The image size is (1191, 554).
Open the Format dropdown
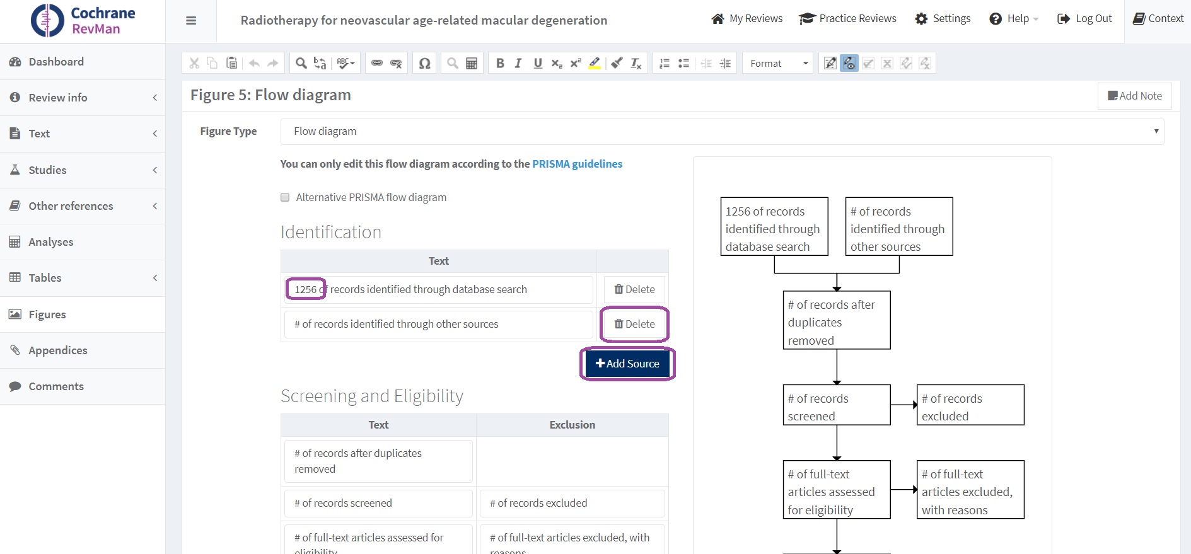coord(778,63)
